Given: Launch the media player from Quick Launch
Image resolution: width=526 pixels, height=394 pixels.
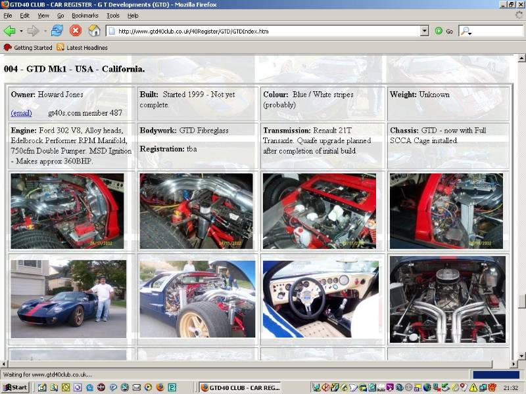Looking at the screenshot, I should pyautogui.click(x=148, y=387).
